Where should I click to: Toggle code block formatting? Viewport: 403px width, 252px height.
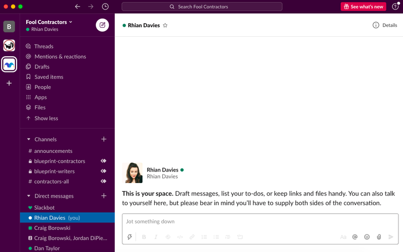pyautogui.click(x=240, y=237)
